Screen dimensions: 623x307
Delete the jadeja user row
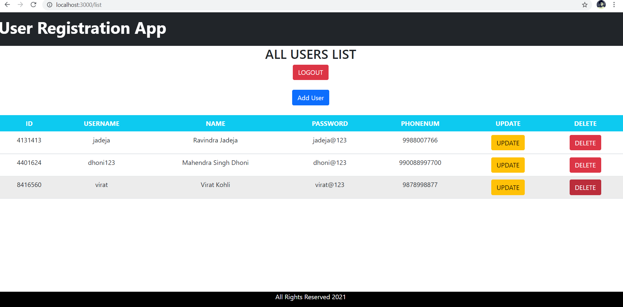[x=585, y=143]
